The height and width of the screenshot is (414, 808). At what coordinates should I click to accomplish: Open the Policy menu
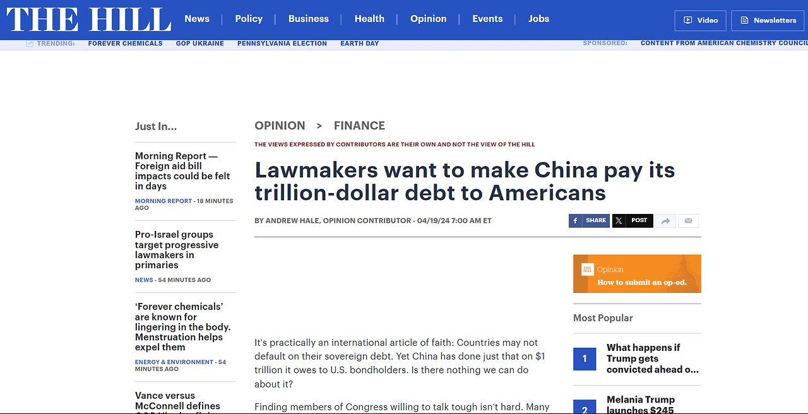(x=249, y=19)
